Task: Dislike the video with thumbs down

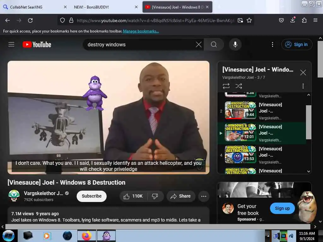Action: click(155, 196)
